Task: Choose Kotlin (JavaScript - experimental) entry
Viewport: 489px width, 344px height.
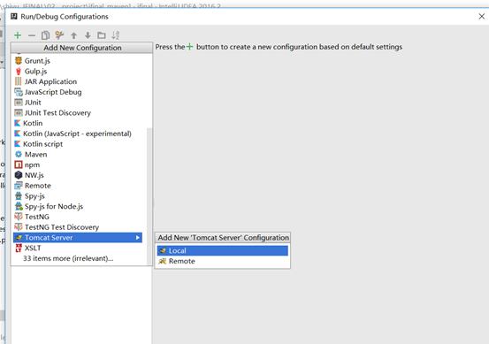Action: (x=77, y=134)
